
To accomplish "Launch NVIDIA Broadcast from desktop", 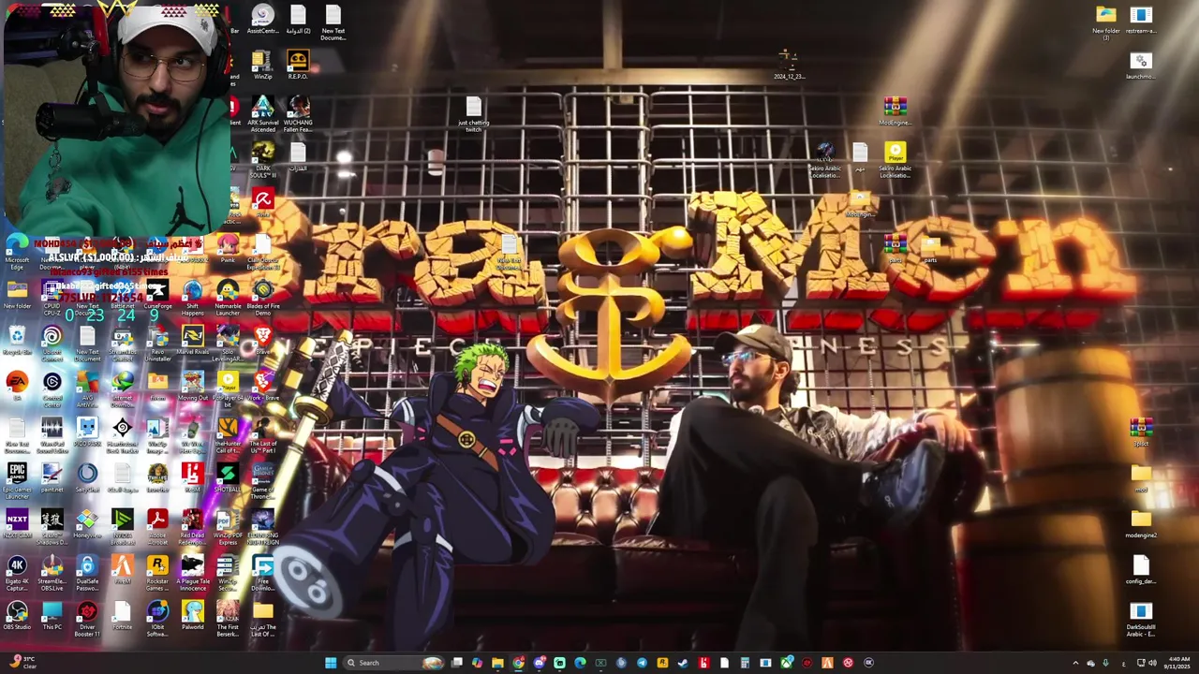I will (x=122, y=526).
